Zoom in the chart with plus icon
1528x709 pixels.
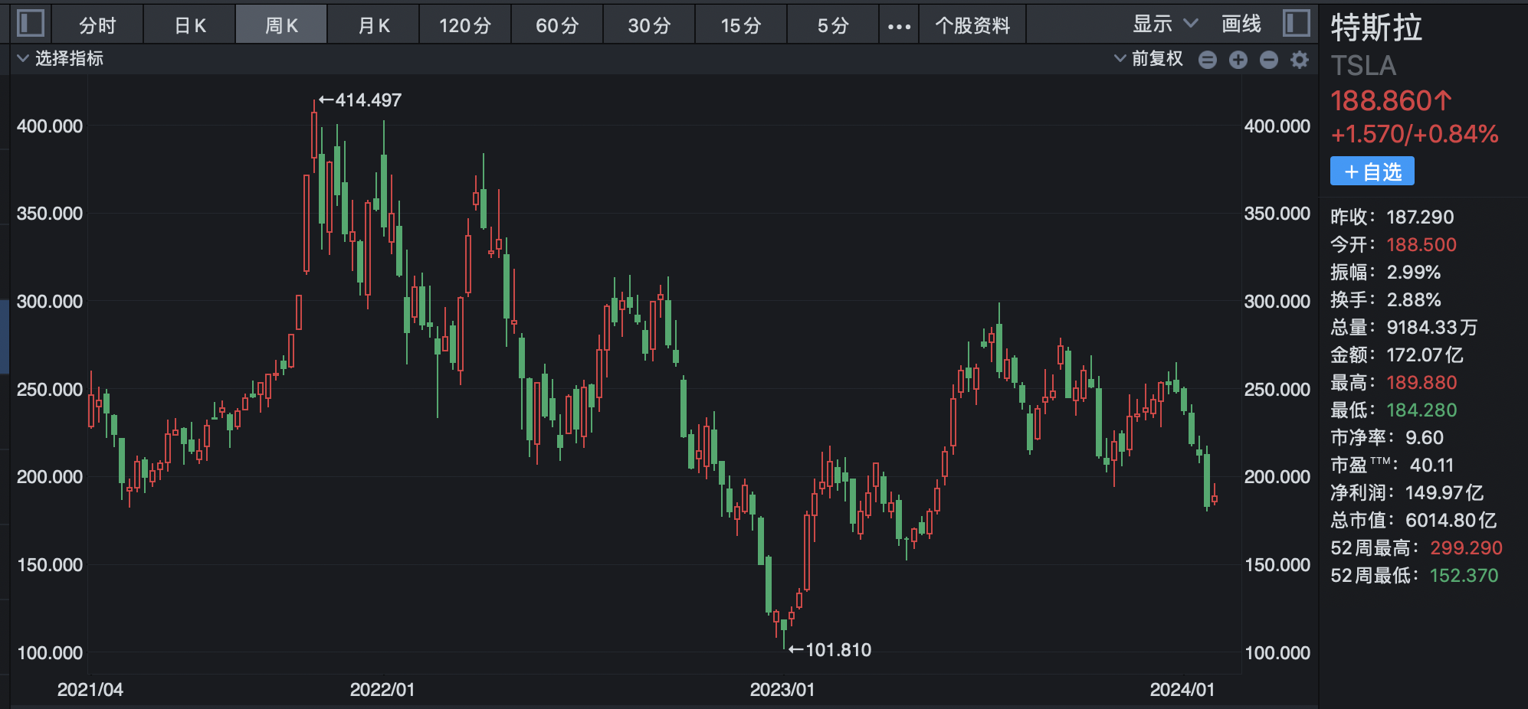click(1238, 60)
